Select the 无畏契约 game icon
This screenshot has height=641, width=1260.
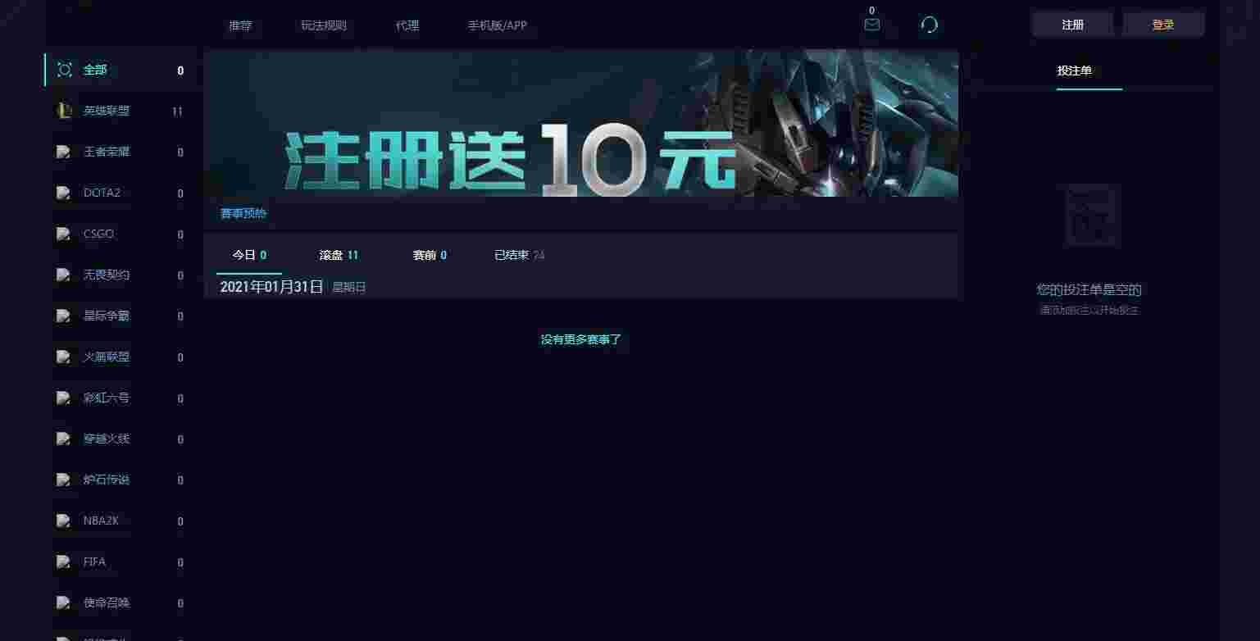point(63,275)
